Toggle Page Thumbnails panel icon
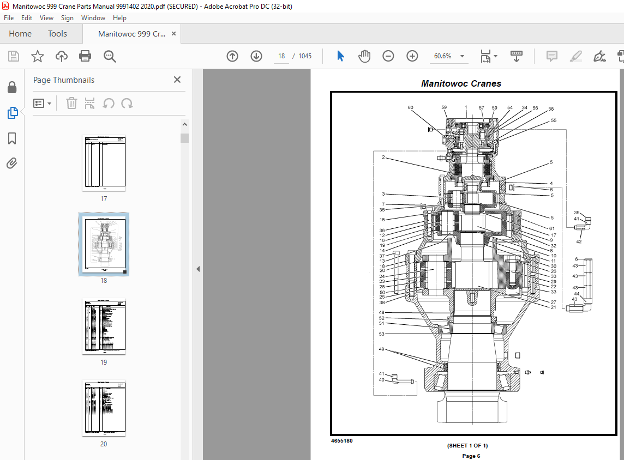This screenshot has width=624, height=460. 13,113
